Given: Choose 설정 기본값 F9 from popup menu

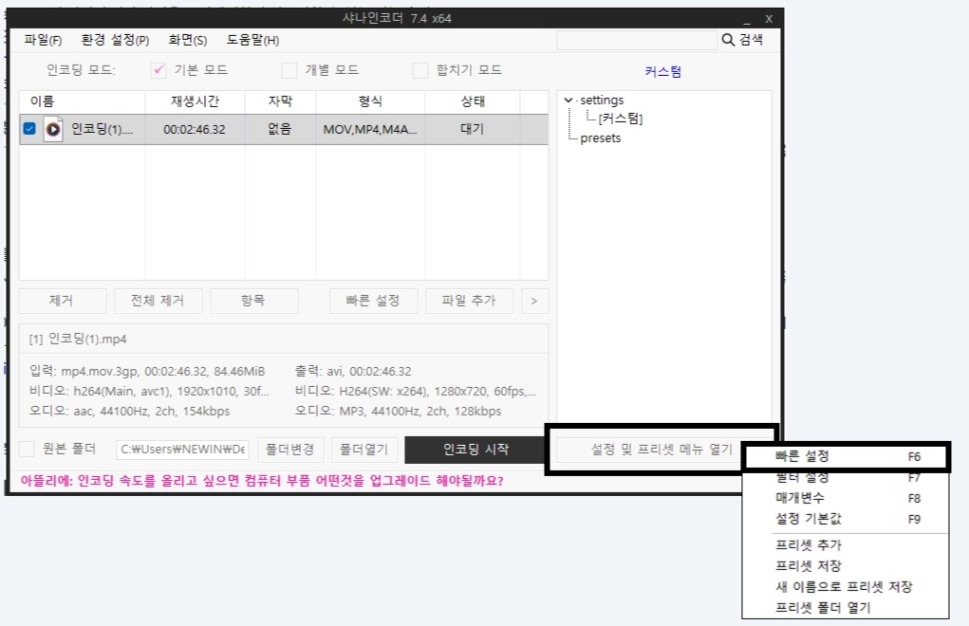Looking at the screenshot, I should 846,519.
